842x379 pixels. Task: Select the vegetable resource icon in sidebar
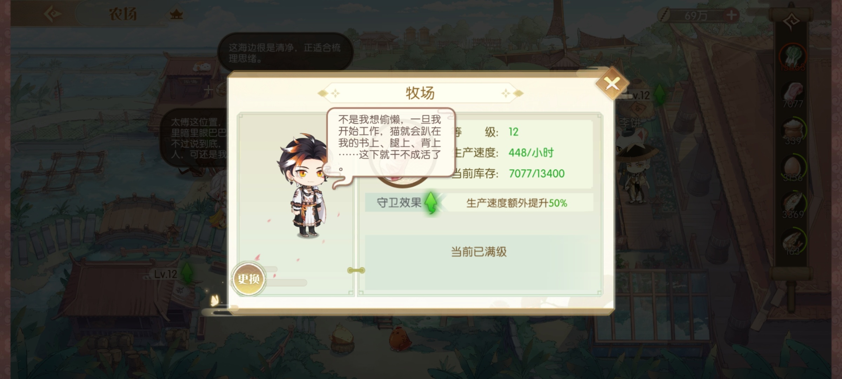(793, 56)
